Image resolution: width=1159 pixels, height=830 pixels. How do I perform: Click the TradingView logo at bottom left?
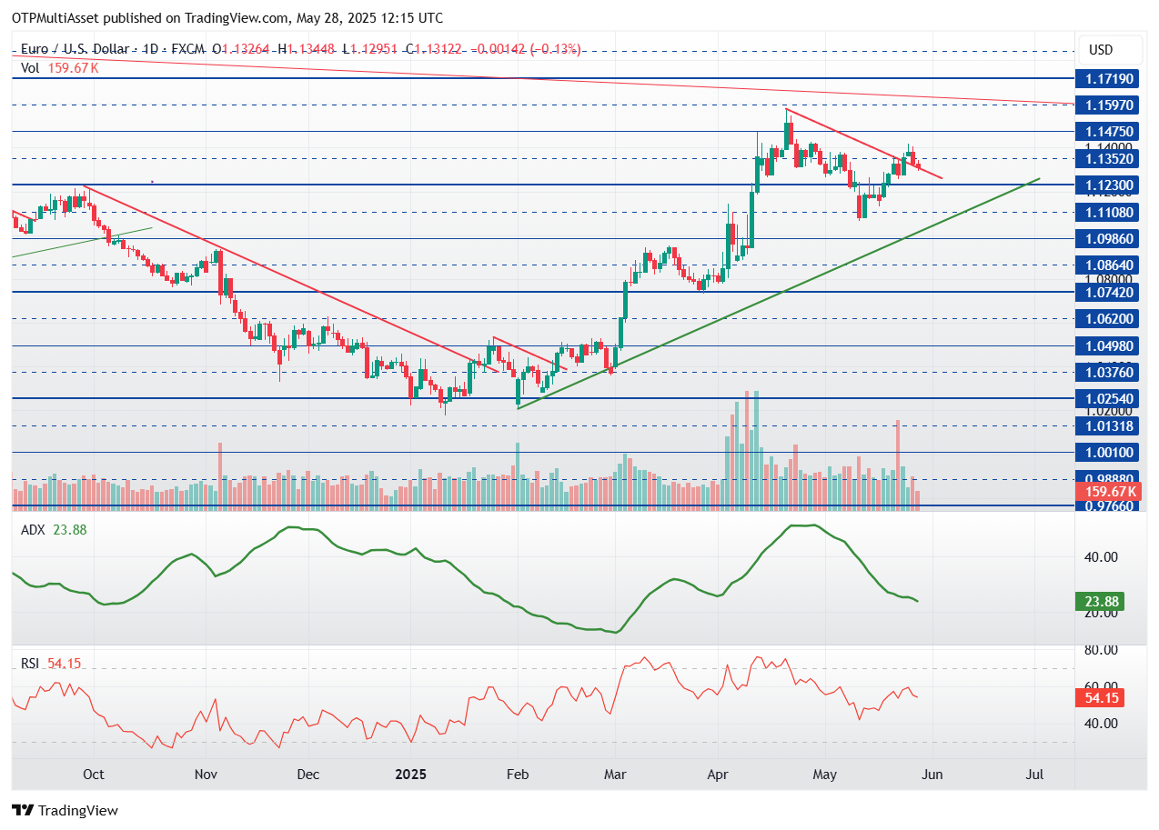coord(64,810)
